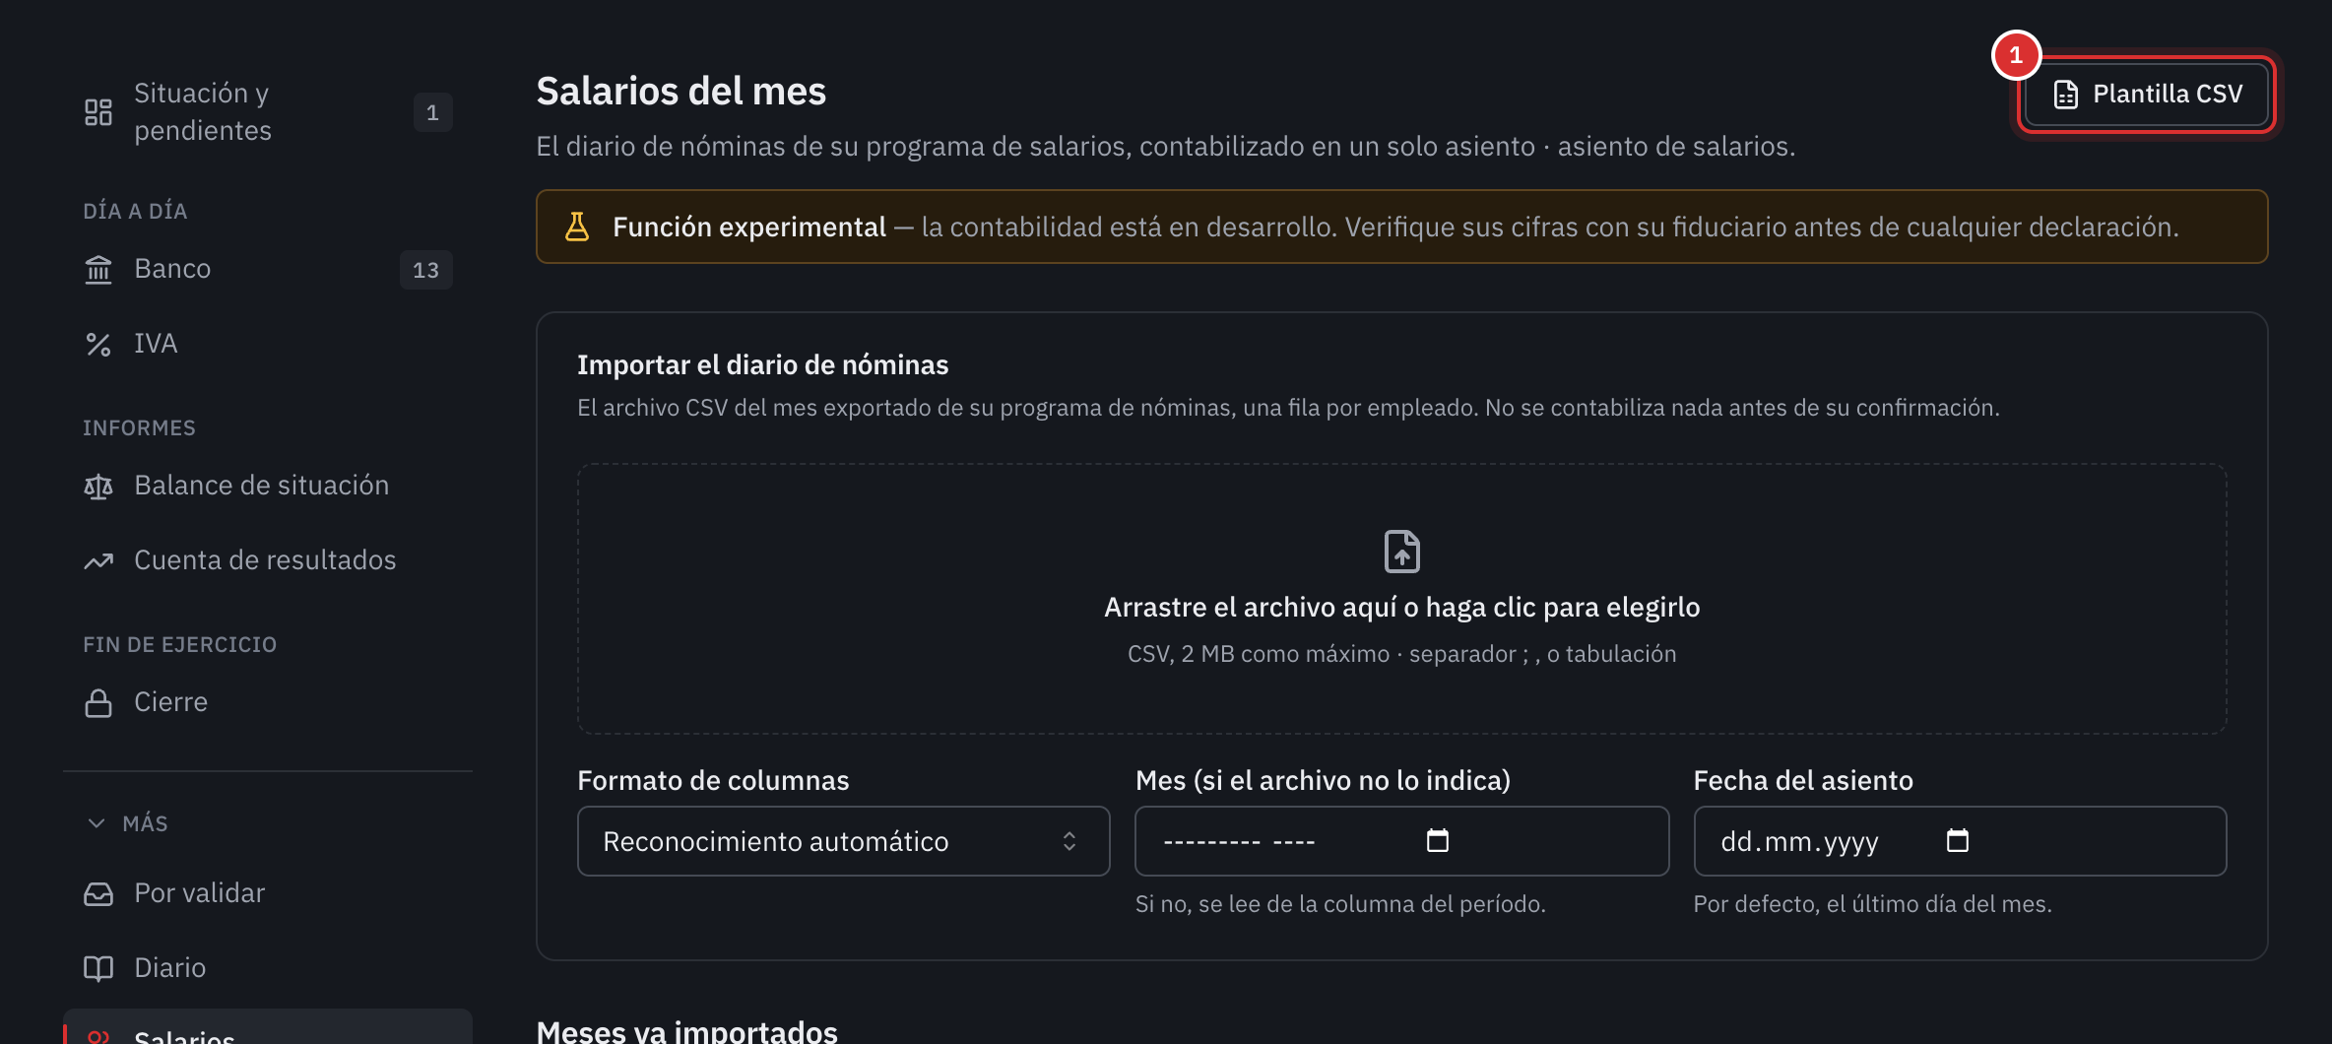
Task: Open the Formato de columnas dropdown
Action: [843, 841]
